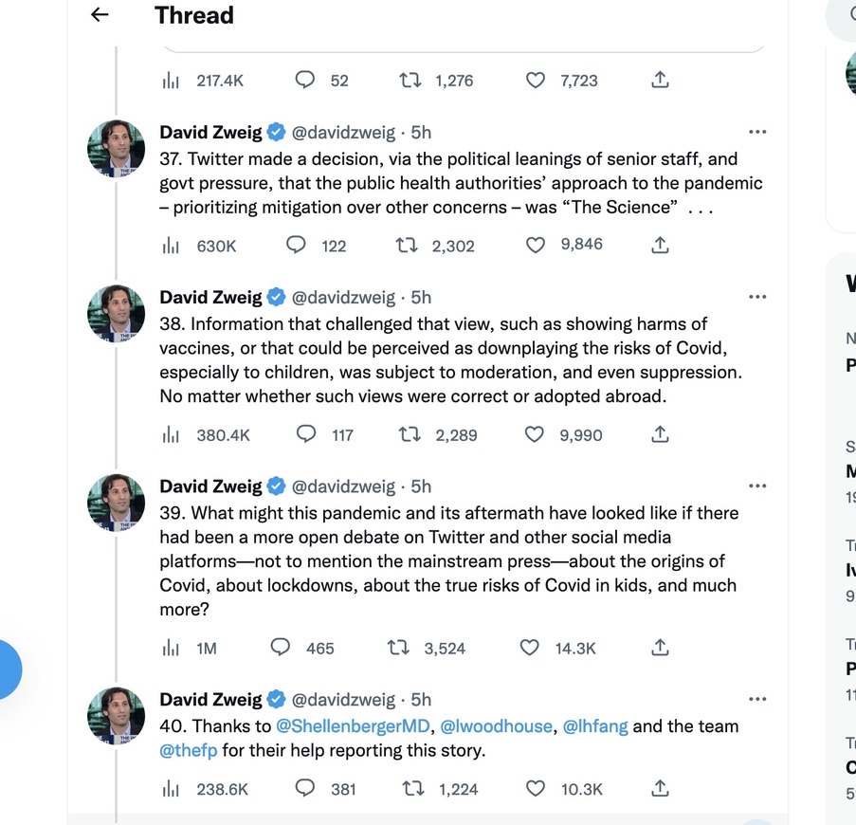
Task: Open more options menu on tweet 38
Action: pyautogui.click(x=757, y=298)
